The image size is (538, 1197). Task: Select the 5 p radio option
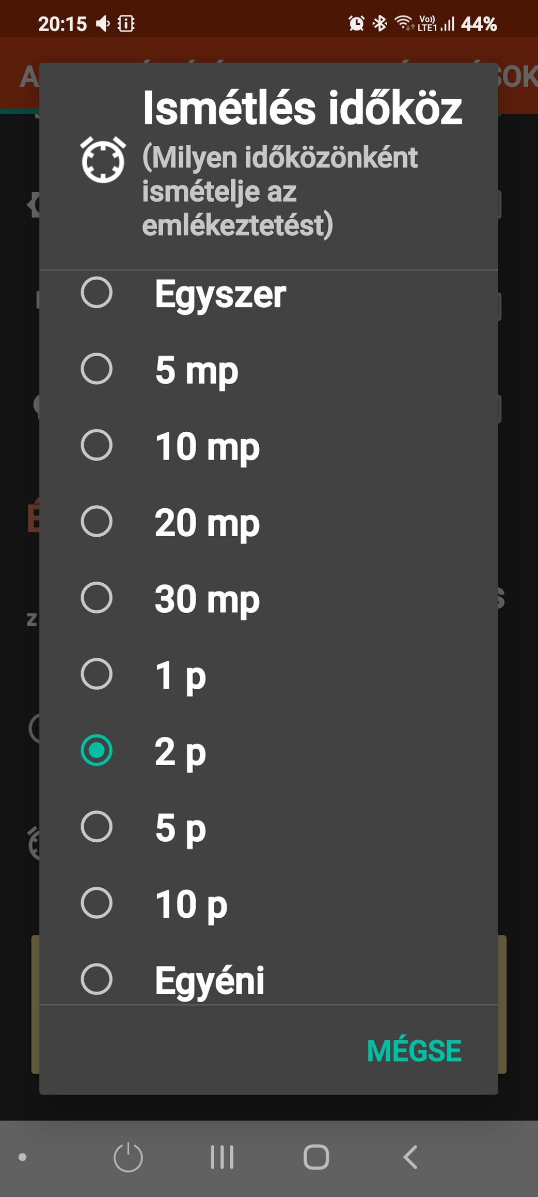[268, 827]
